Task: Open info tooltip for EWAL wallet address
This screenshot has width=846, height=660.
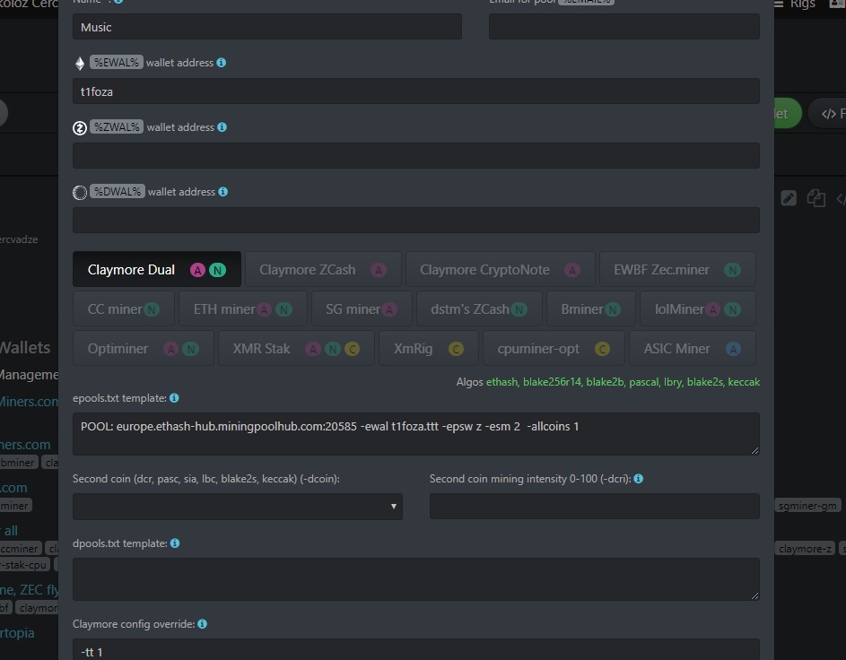Action: pyautogui.click(x=222, y=63)
